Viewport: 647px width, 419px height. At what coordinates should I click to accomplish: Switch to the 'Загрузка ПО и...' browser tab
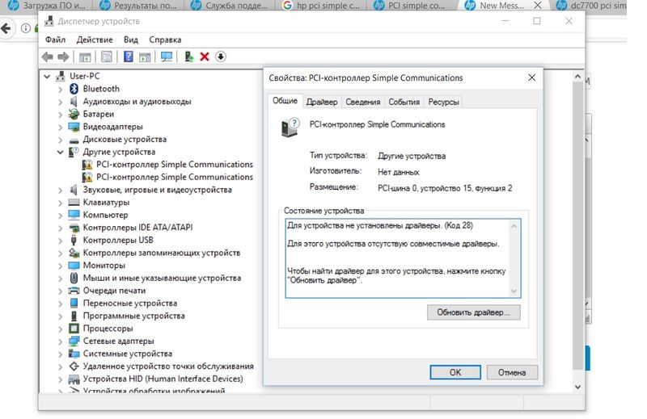(47, 6)
